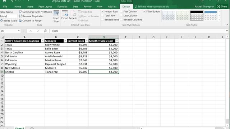
Task: Select the cell containing $8,923
Action: coord(78,56)
